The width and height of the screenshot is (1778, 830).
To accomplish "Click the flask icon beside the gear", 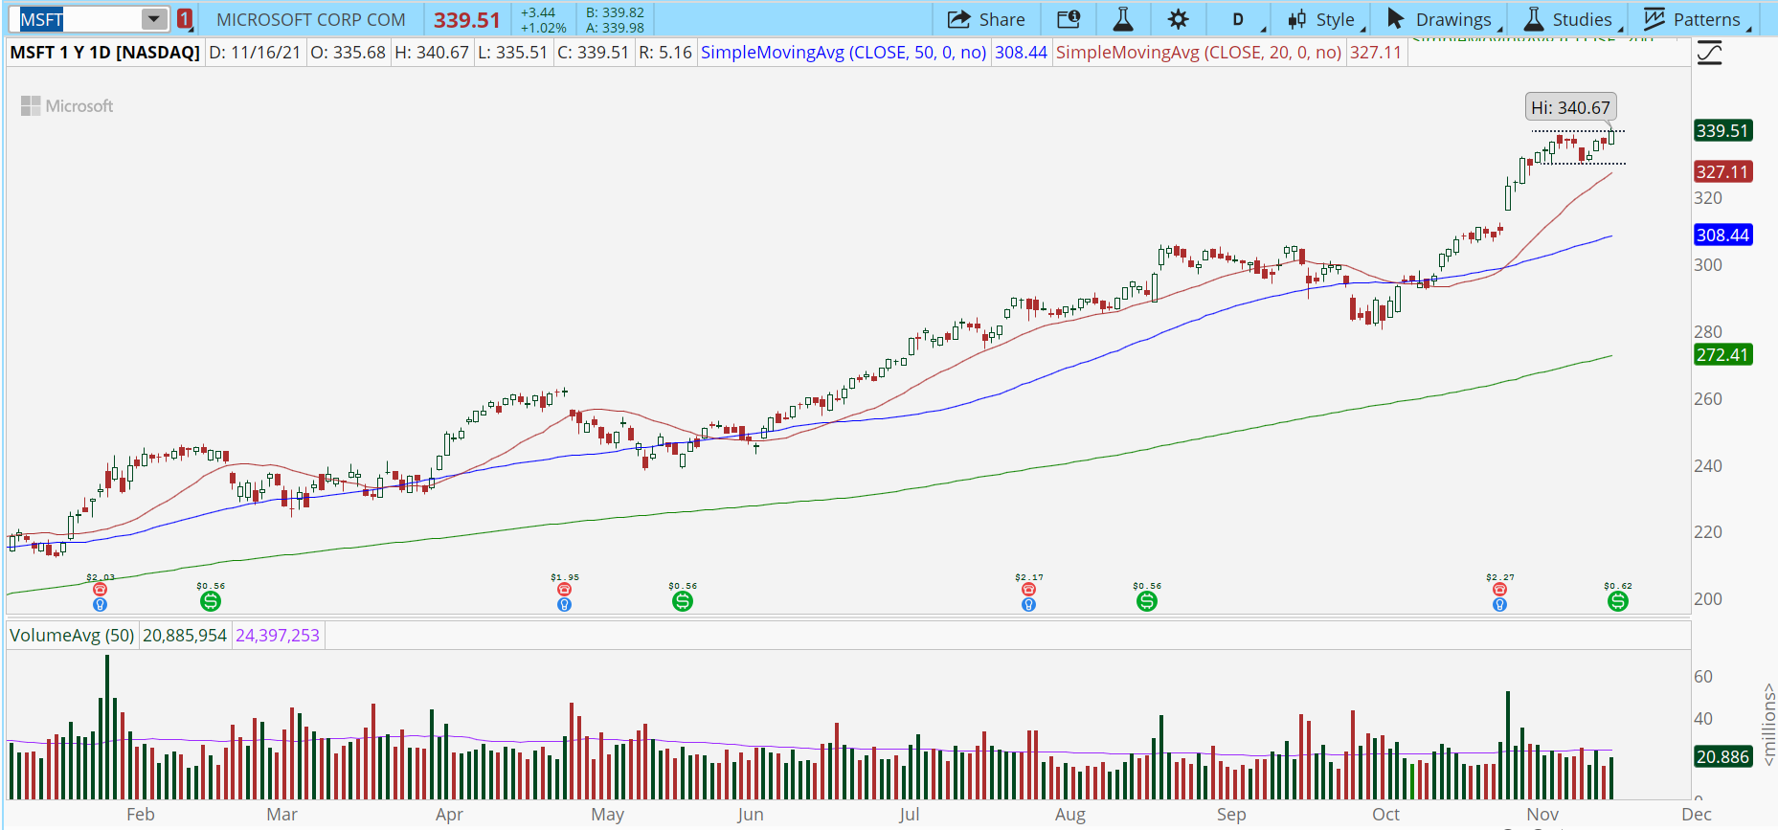I will [1123, 19].
